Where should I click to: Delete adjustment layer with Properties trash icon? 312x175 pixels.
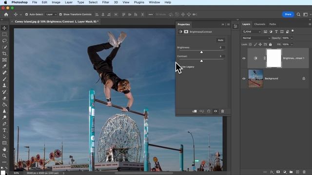point(222,111)
